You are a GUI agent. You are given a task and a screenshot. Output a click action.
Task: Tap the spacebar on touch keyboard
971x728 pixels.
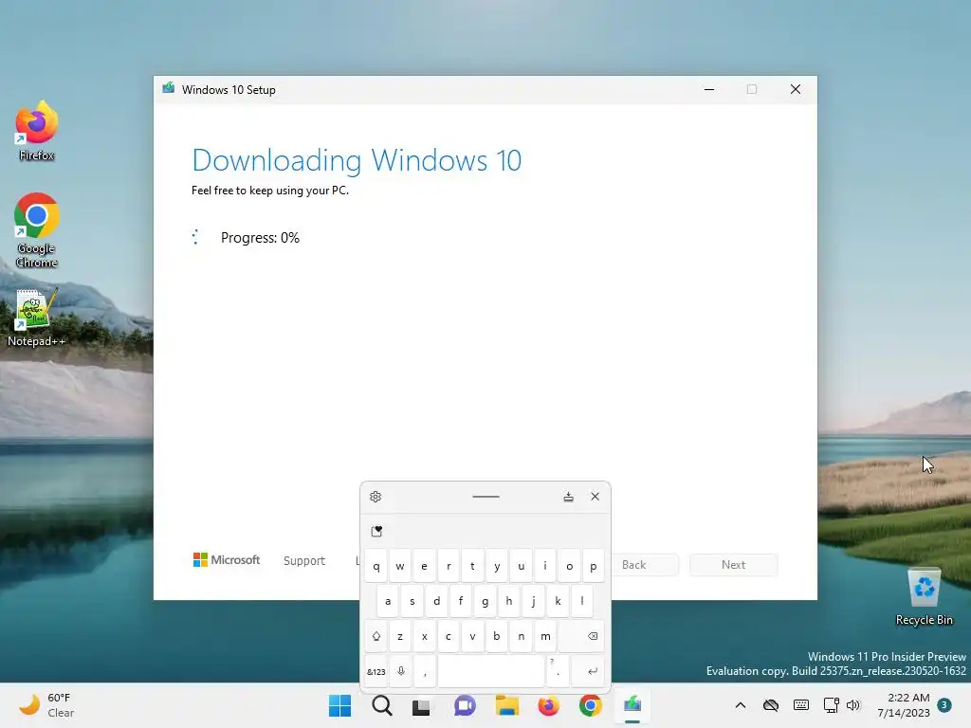[491, 671]
